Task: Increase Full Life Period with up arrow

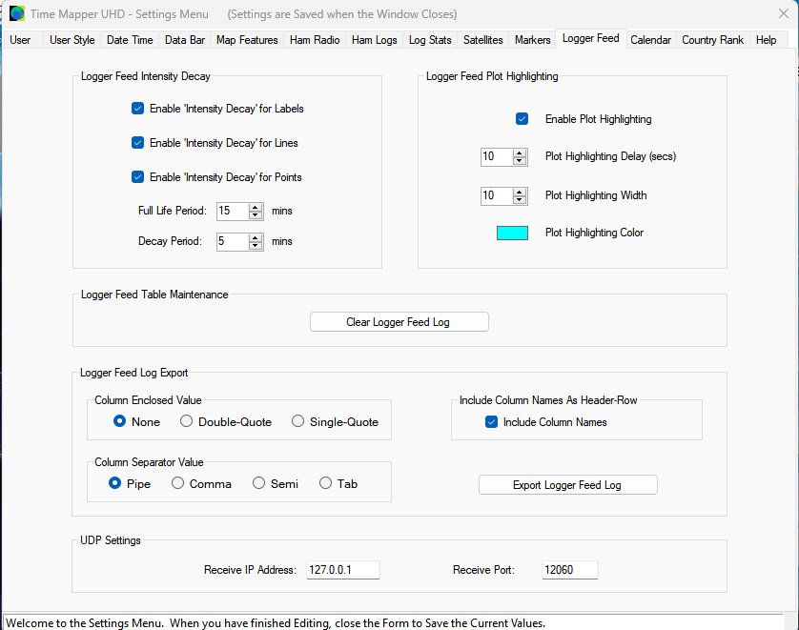Action: [256, 207]
